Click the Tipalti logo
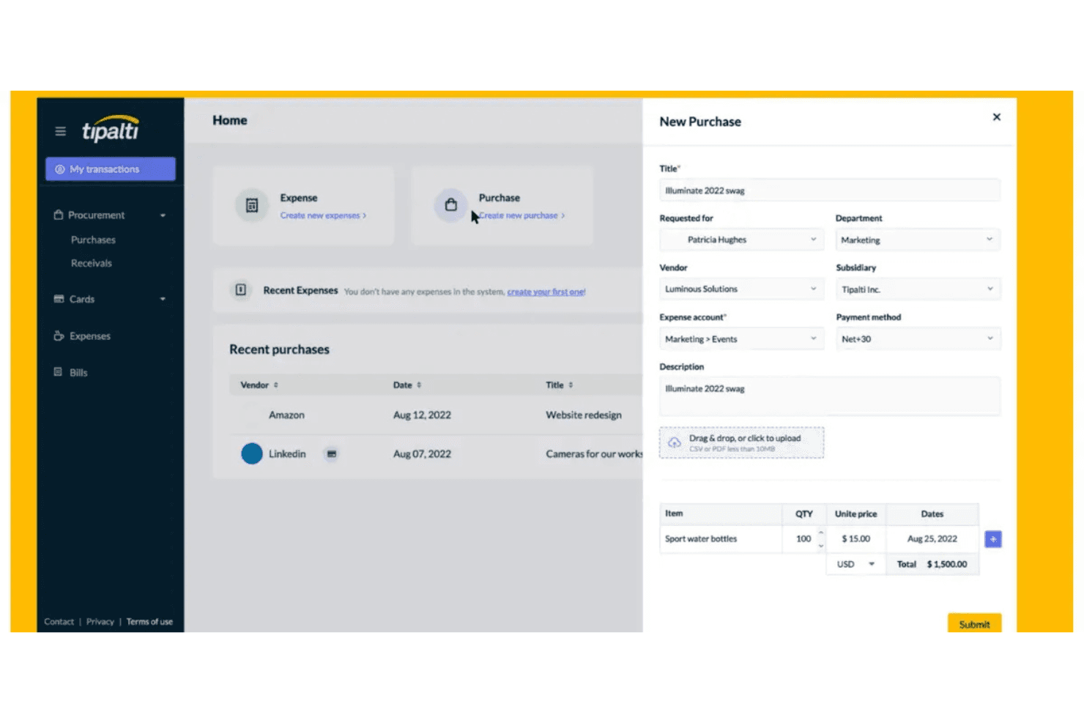 click(111, 129)
